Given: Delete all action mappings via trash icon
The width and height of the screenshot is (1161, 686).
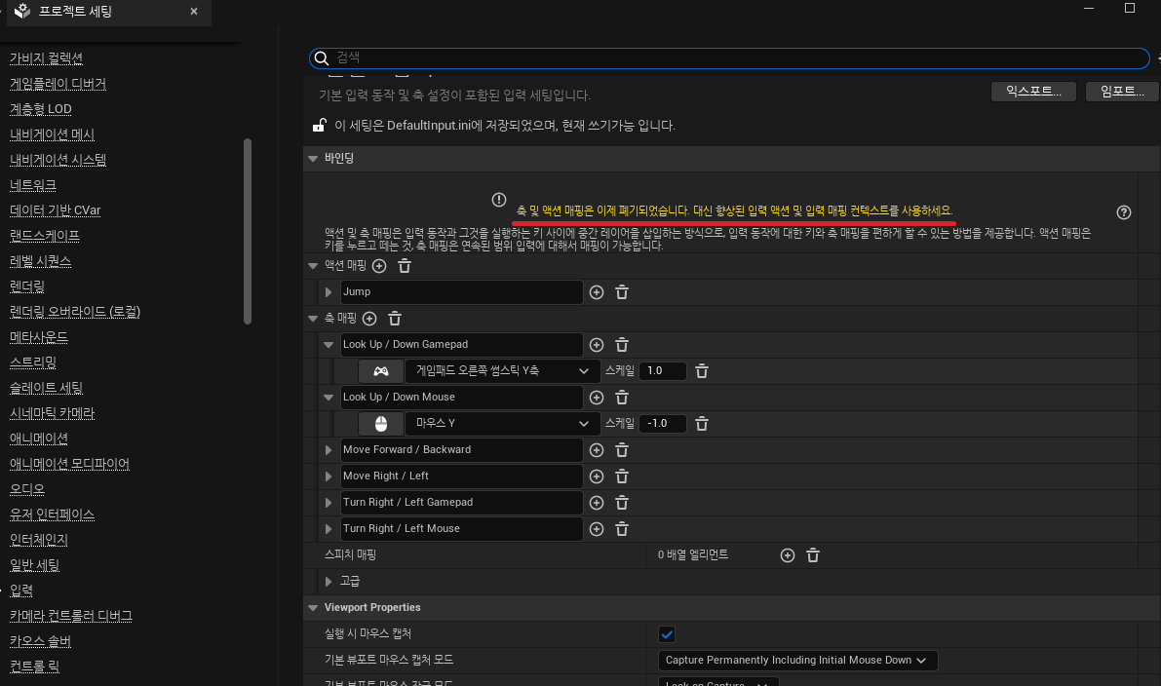Looking at the screenshot, I should [405, 266].
